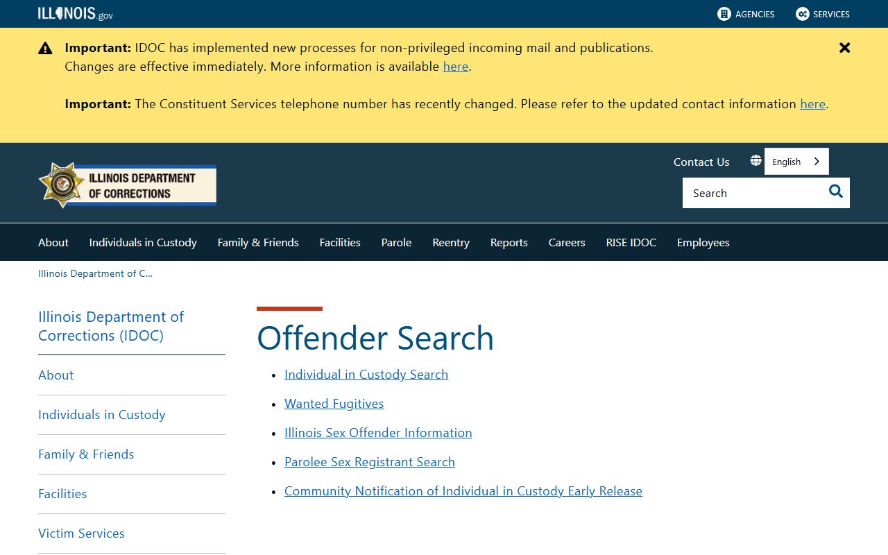Click the warning triangle icon
The height and width of the screenshot is (555, 888).
tap(45, 48)
